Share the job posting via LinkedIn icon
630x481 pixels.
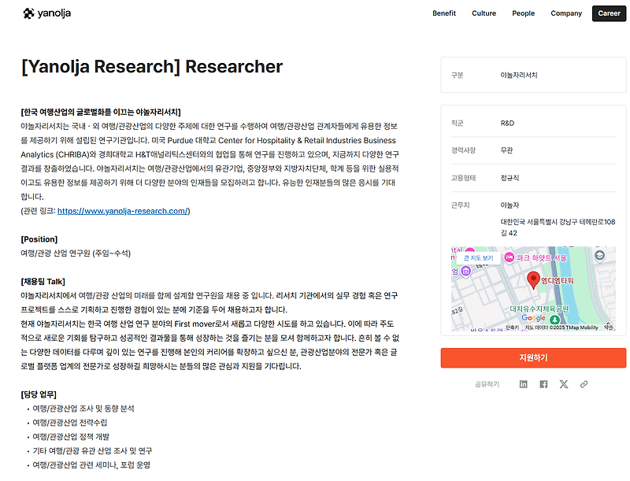point(523,383)
